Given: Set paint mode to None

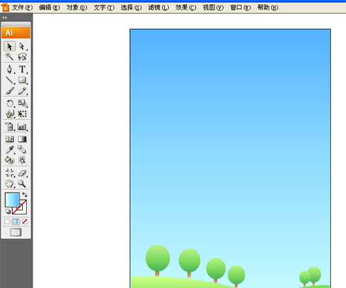Looking at the screenshot, I should coord(25,222).
